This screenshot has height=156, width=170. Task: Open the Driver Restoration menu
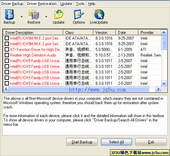point(42,4)
